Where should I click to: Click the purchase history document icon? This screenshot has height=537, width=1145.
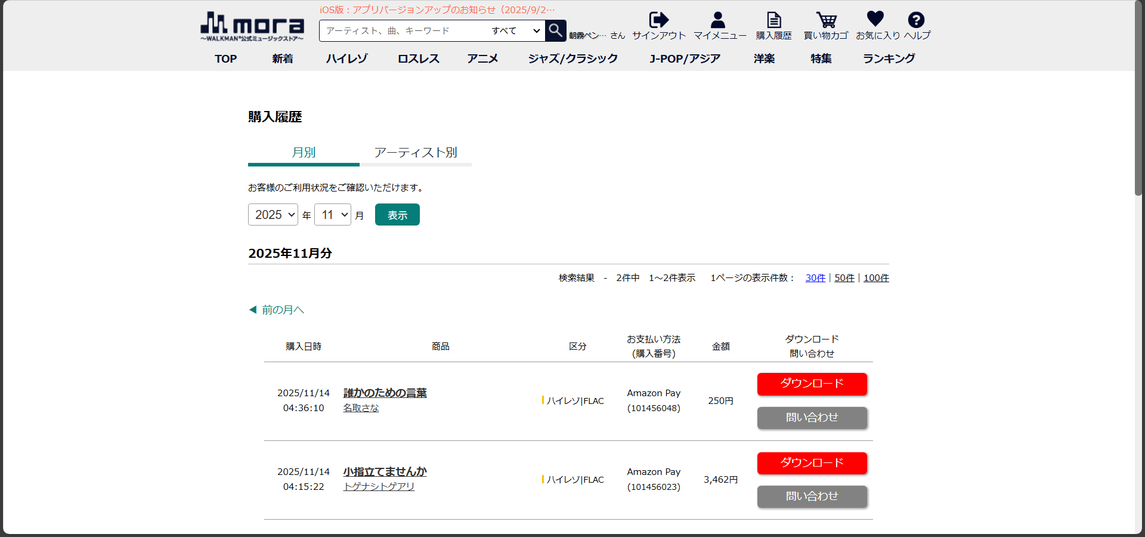[x=773, y=20]
